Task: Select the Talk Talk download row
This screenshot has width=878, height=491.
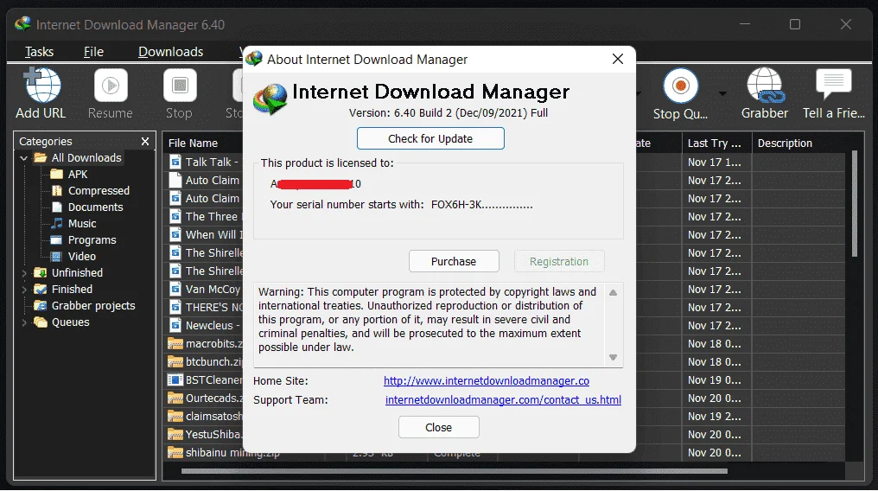Action: (204, 162)
